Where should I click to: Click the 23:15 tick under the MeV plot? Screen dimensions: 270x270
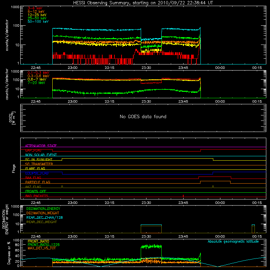(109, 102)
